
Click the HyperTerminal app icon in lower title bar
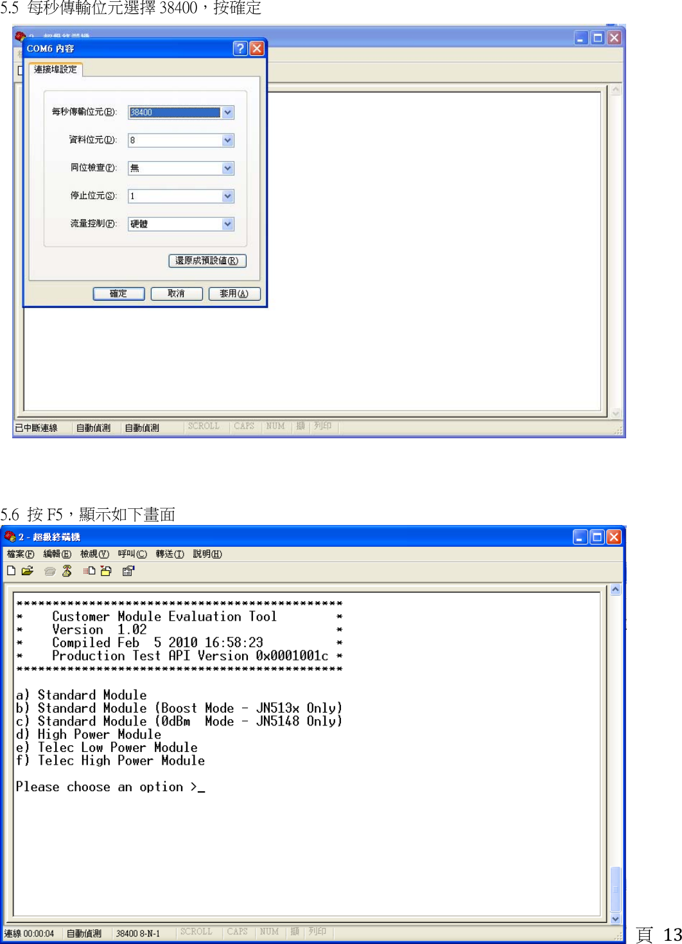(x=10, y=537)
